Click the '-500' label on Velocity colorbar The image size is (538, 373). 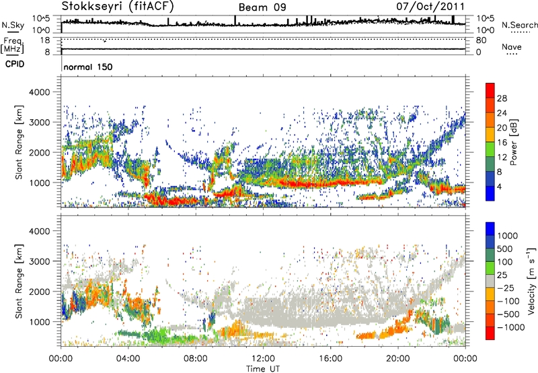click(508, 314)
